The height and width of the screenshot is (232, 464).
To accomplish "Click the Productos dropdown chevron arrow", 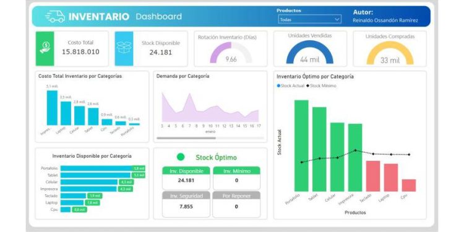I will tap(337, 19).
